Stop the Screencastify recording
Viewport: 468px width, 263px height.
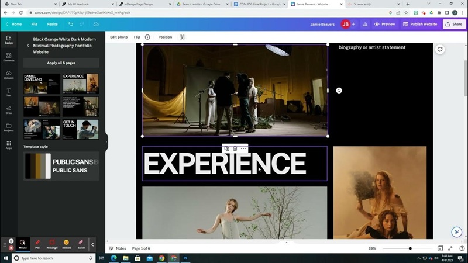[11, 248]
